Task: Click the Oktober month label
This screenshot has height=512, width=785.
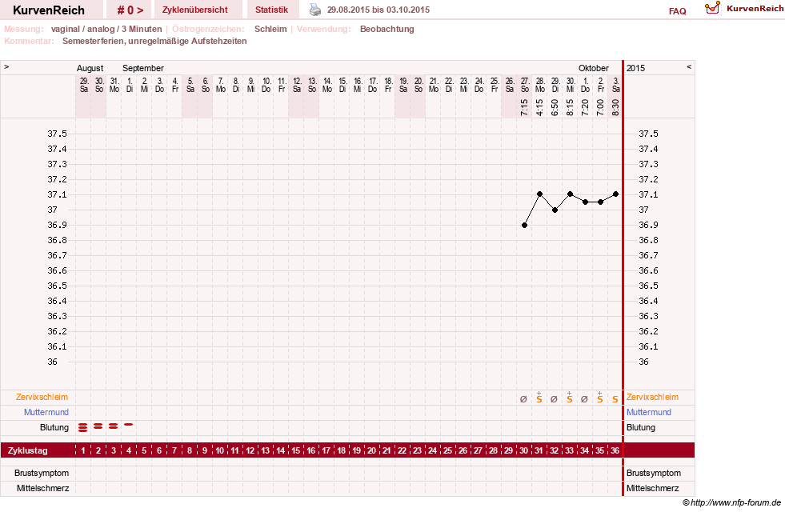Action: [593, 68]
